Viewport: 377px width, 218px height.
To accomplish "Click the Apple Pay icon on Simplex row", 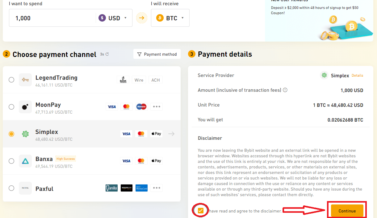I will [x=156, y=134].
